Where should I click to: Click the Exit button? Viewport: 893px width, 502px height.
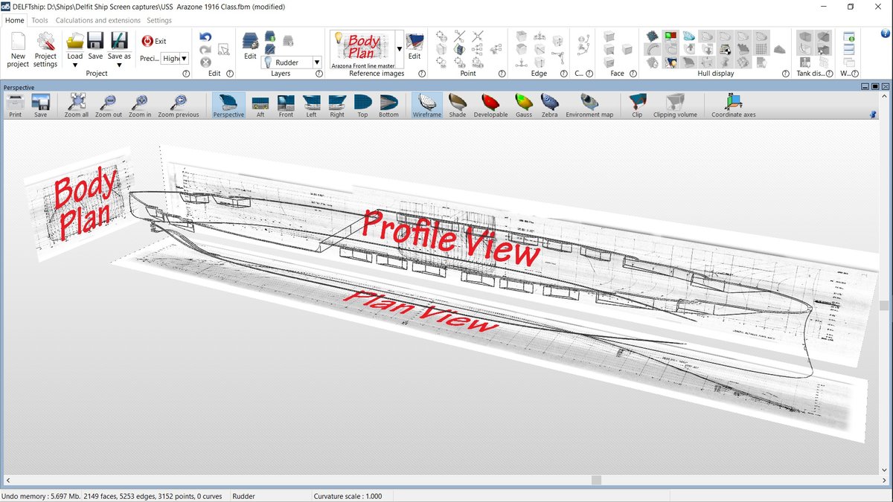[154, 42]
